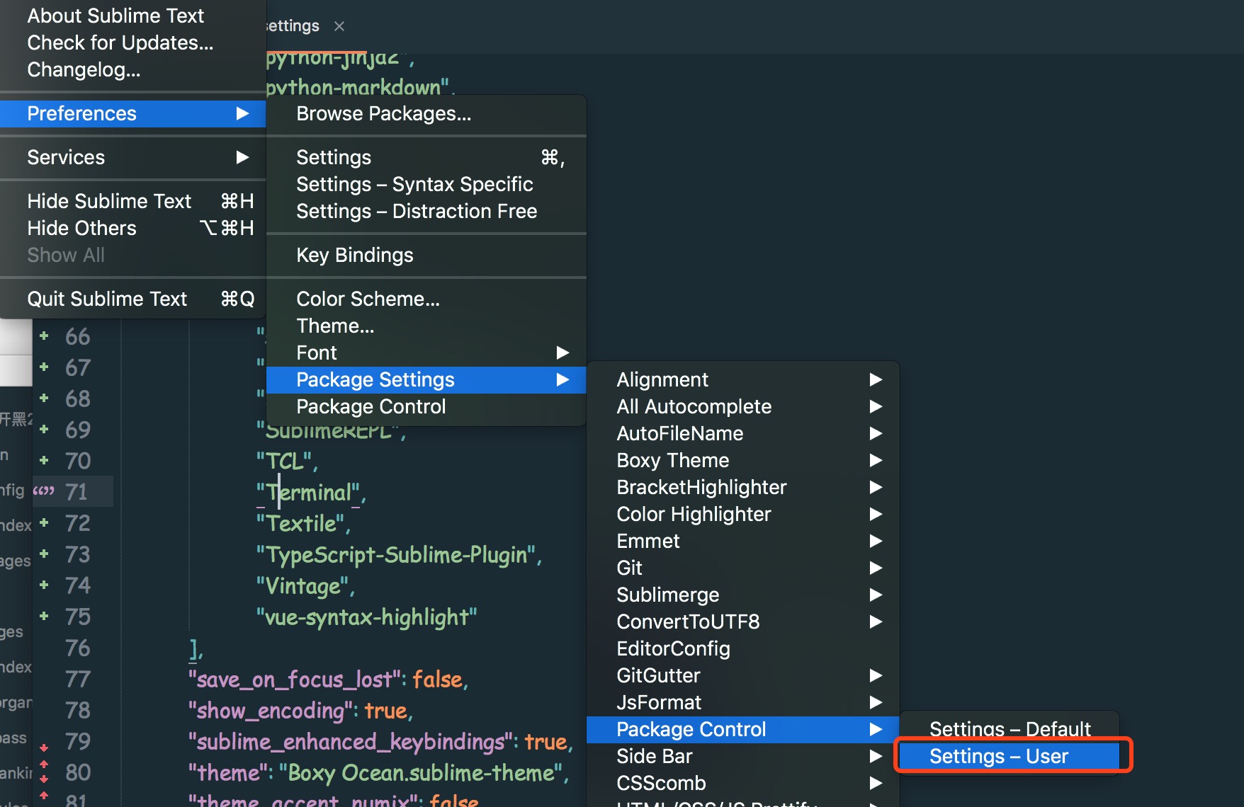
Task: Choose Theme... menu entry
Action: click(426, 326)
